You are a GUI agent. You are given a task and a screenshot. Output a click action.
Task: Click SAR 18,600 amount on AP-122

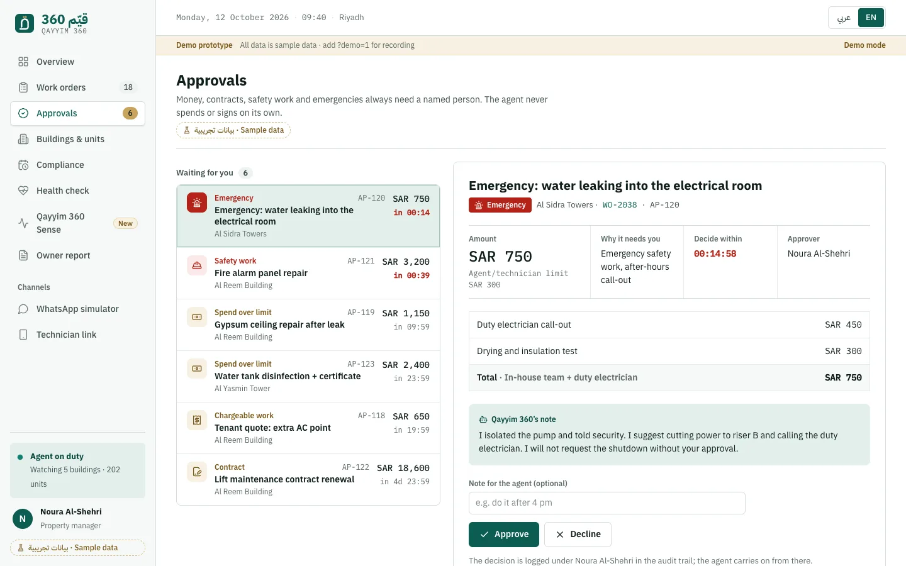(403, 468)
